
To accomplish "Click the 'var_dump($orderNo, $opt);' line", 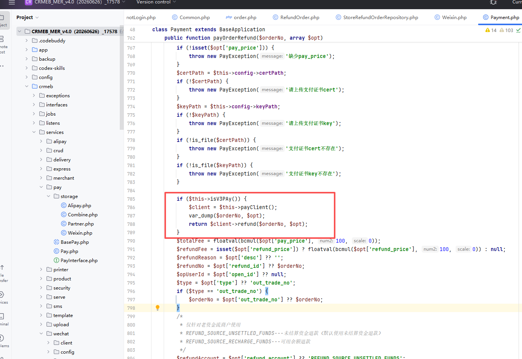I will point(227,216).
